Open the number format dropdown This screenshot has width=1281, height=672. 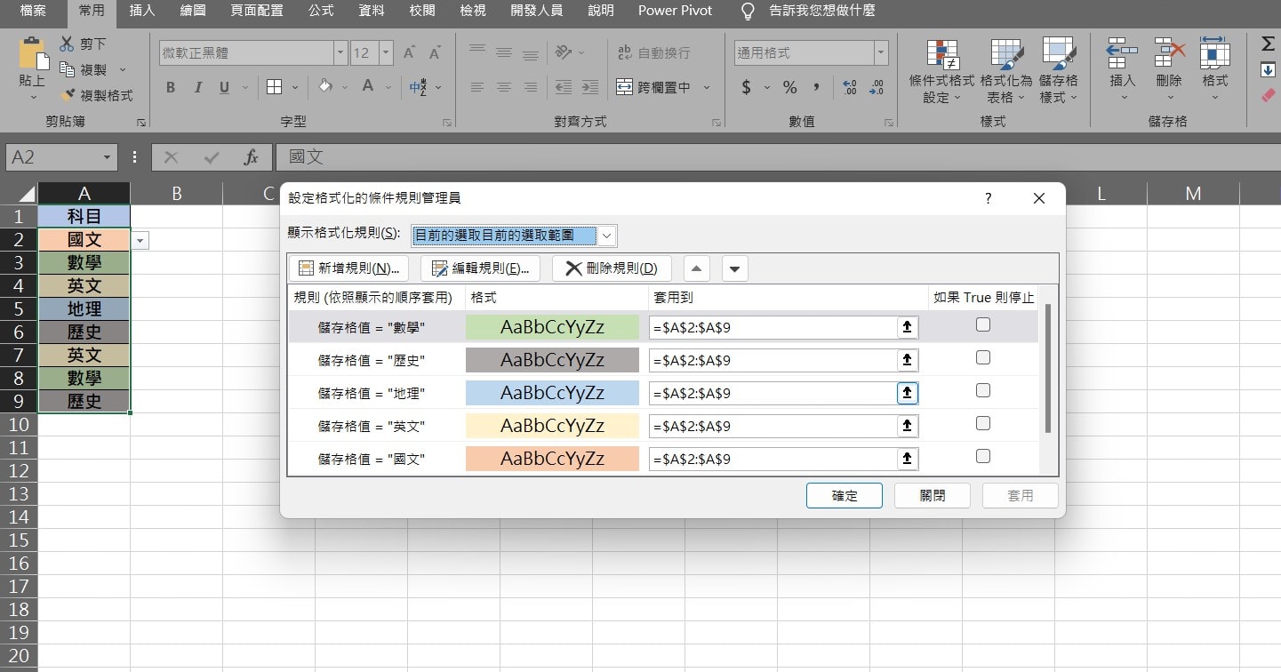pos(881,53)
